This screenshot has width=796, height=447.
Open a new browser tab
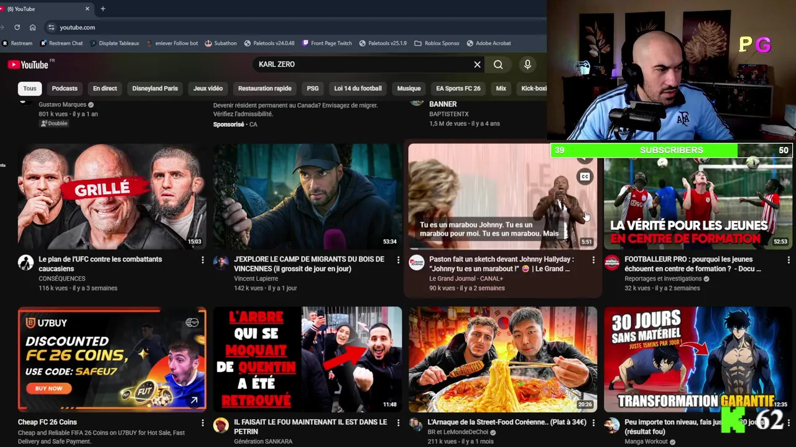click(103, 9)
